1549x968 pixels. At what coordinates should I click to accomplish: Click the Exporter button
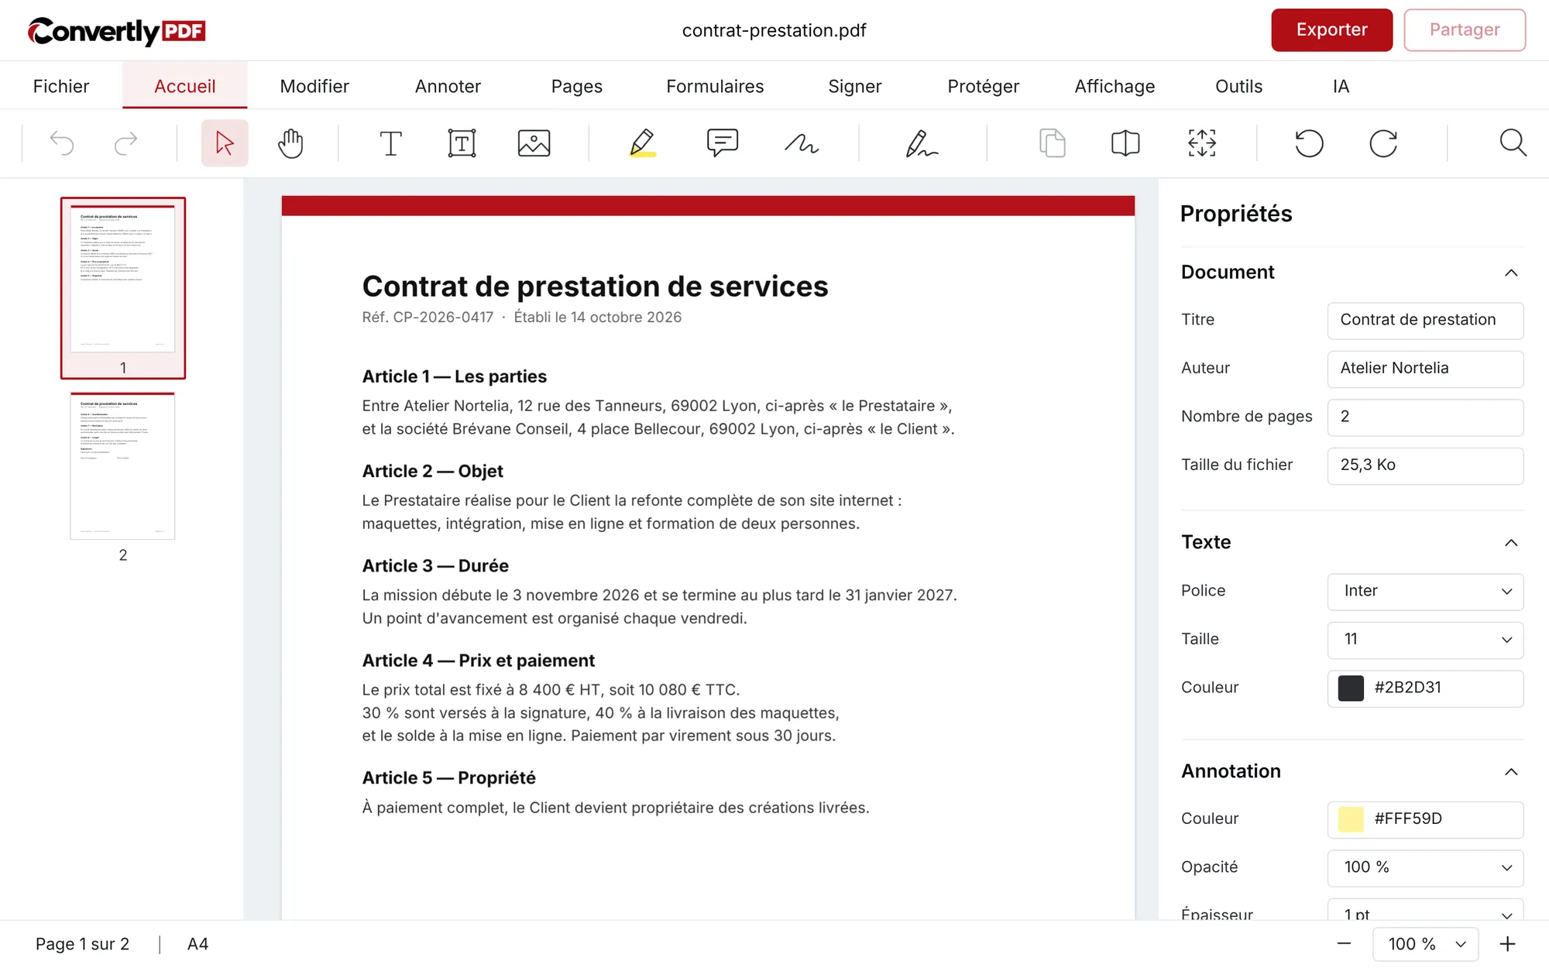pos(1331,30)
